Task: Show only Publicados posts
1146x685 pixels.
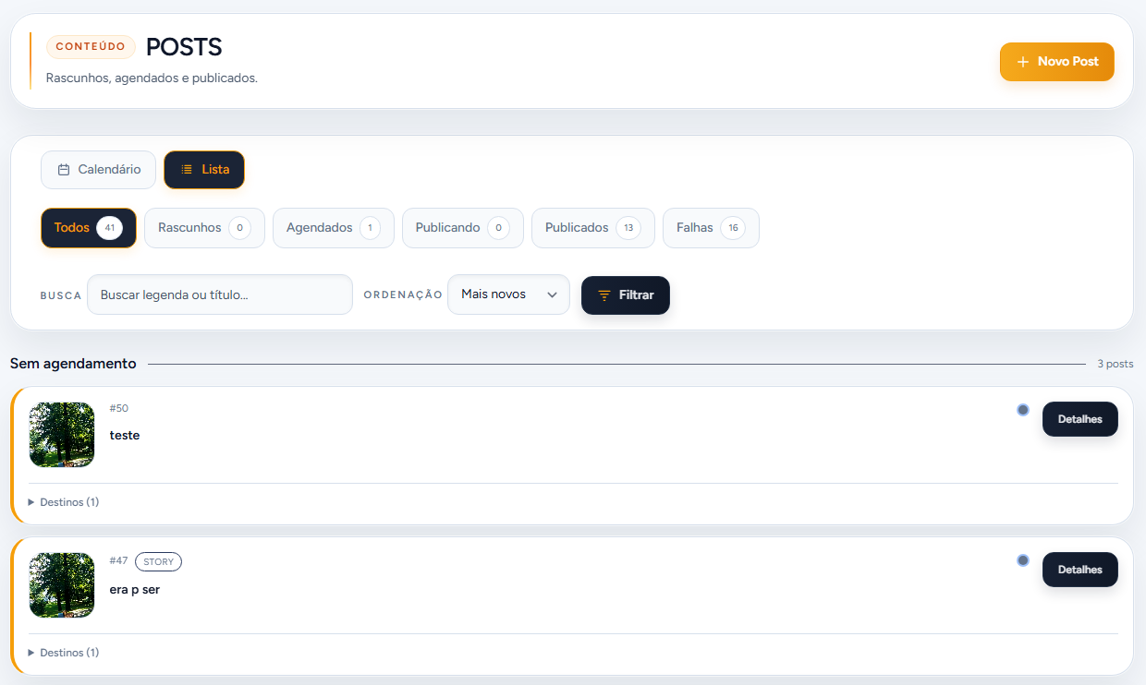Action: (x=593, y=228)
